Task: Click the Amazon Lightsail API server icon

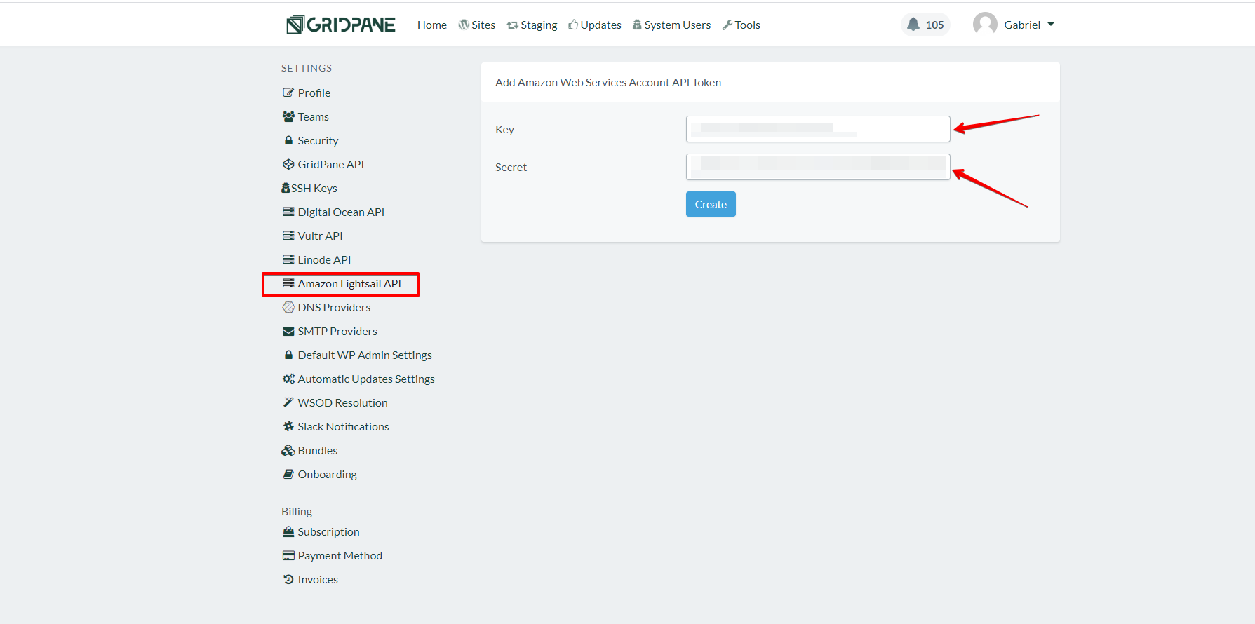Action: point(288,283)
